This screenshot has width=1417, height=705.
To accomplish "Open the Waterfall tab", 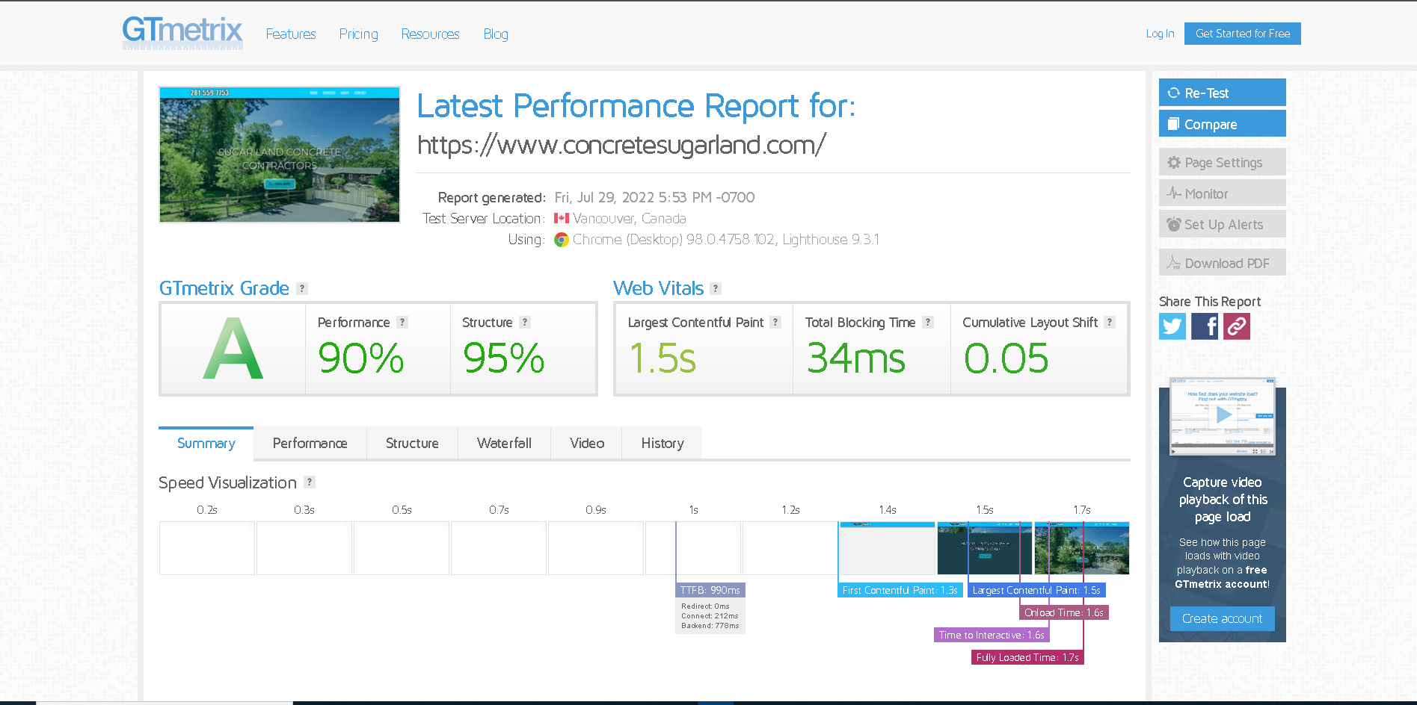I will pyautogui.click(x=504, y=444).
